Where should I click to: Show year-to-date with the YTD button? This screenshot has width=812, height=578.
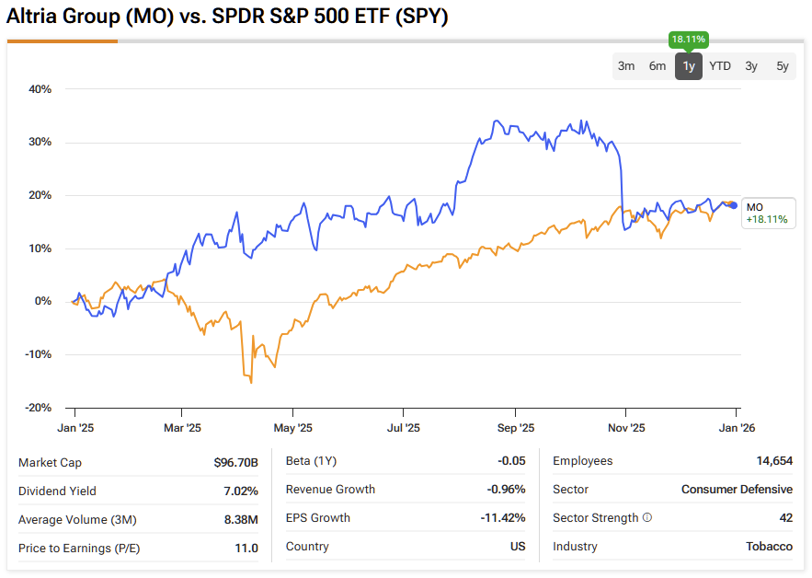[x=720, y=66]
